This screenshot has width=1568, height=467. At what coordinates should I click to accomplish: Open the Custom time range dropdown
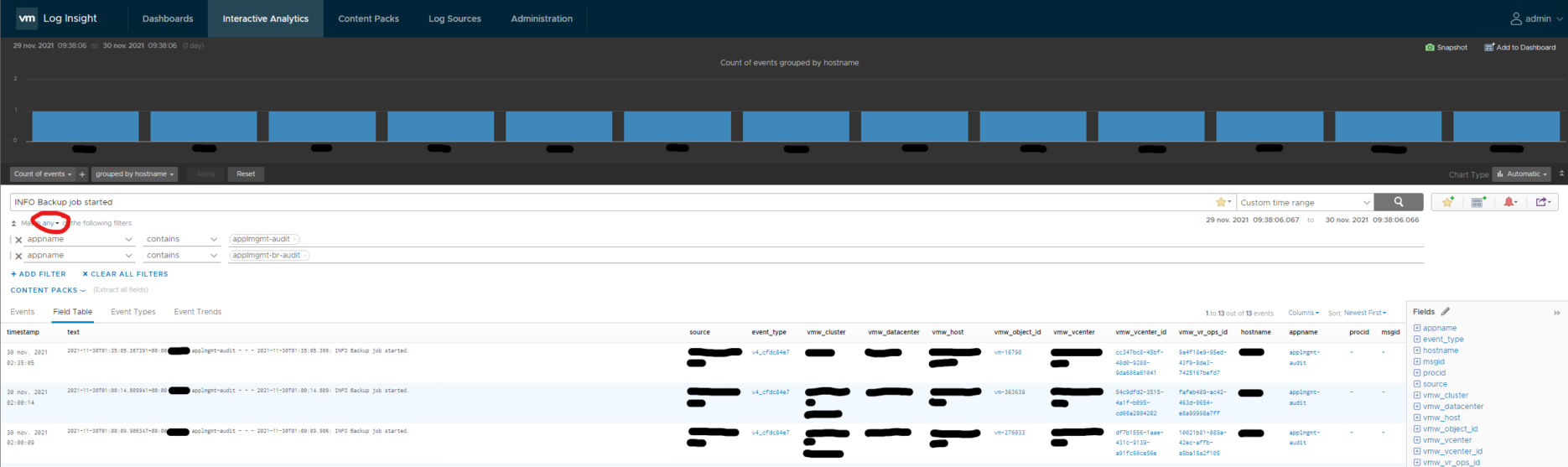1305,202
